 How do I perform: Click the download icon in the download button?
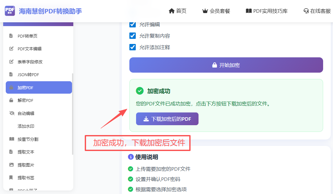[146, 119]
